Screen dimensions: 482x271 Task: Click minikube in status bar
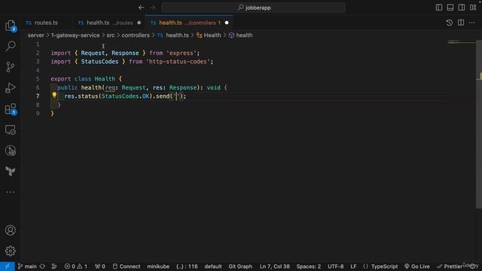[x=158, y=266]
